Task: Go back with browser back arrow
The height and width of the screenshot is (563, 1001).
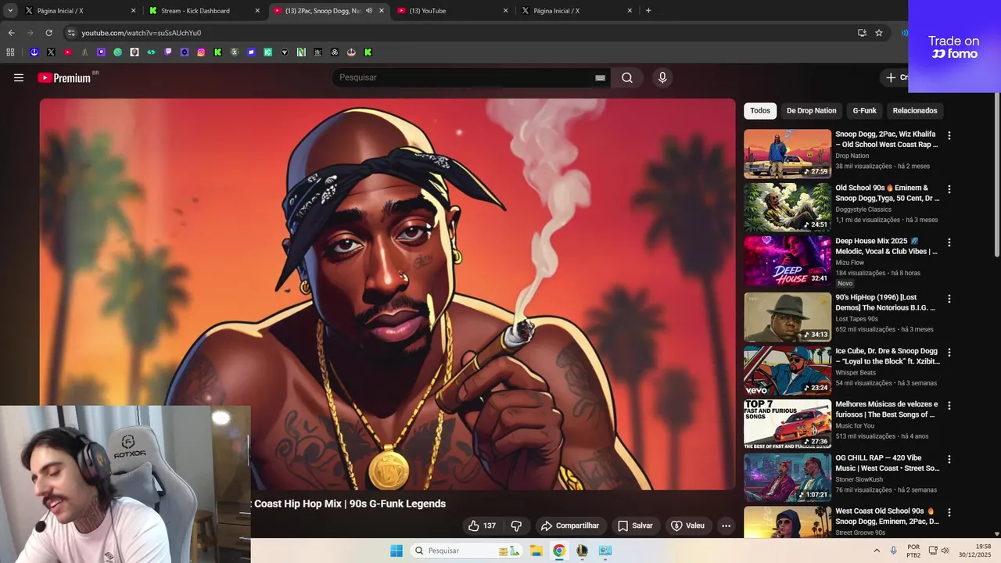Action: tap(11, 33)
